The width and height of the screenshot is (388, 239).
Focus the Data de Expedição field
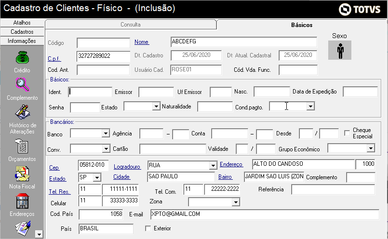point(361,91)
